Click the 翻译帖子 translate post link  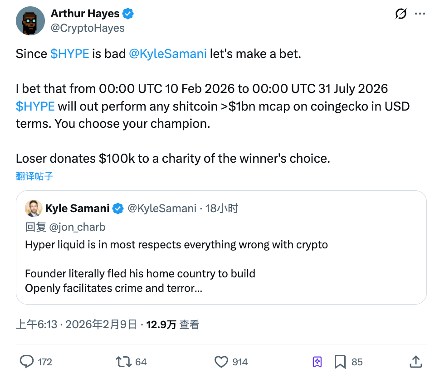tap(34, 176)
